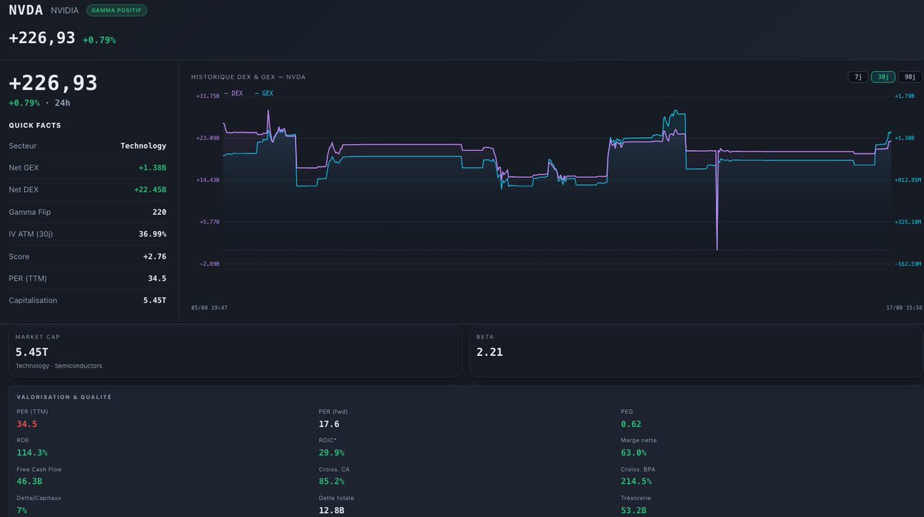
Task: Click the GAMMA POSITIF badge
Action: [x=116, y=10]
